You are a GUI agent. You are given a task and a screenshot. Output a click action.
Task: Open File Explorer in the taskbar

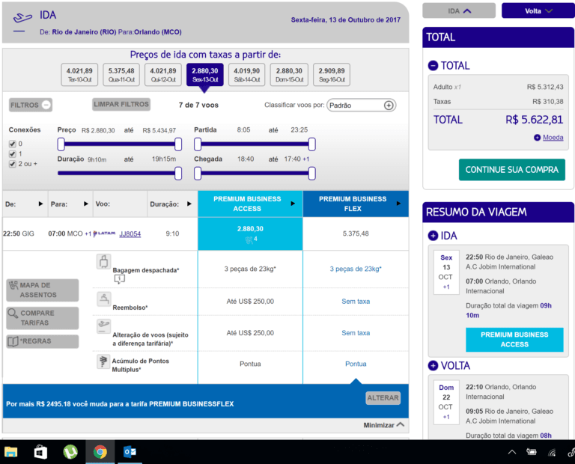pyautogui.click(x=10, y=452)
